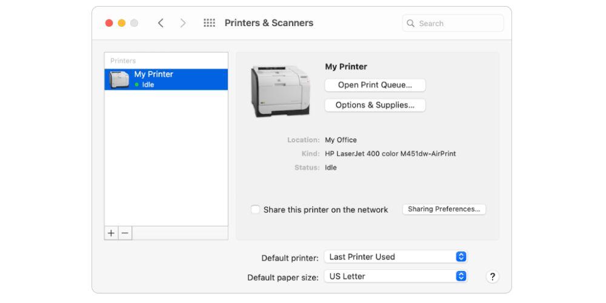Click the back navigation arrow

click(x=161, y=23)
